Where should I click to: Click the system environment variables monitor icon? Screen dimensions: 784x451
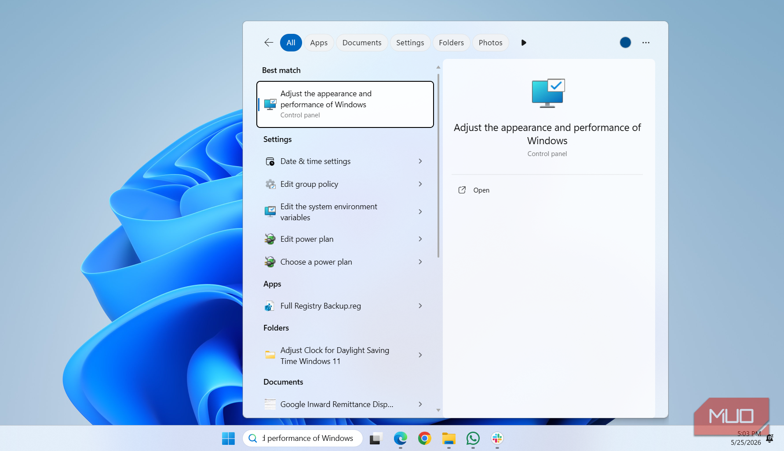(270, 211)
